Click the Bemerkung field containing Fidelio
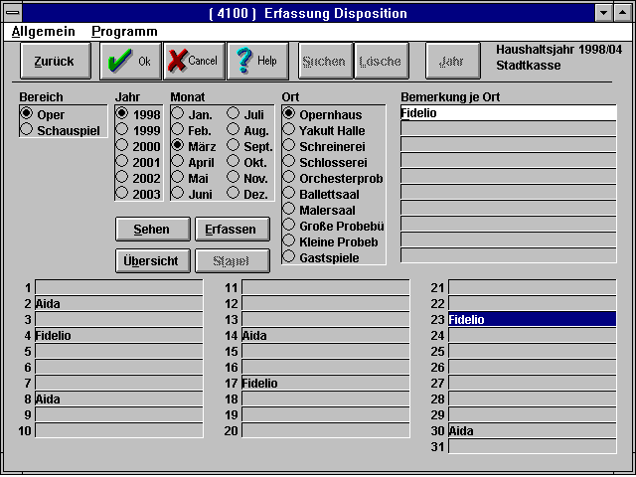This screenshot has width=636, height=477. [507, 113]
